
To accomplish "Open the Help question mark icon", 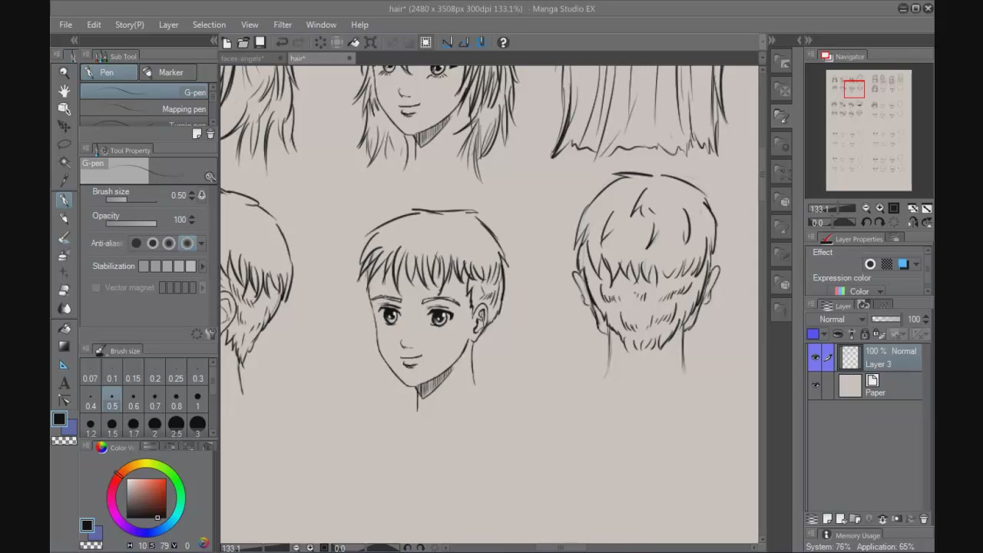I will (x=503, y=42).
